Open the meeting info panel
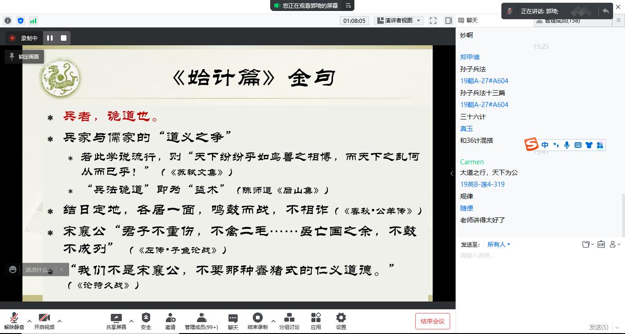Screen dimensions: 625x334 click(x=7, y=21)
